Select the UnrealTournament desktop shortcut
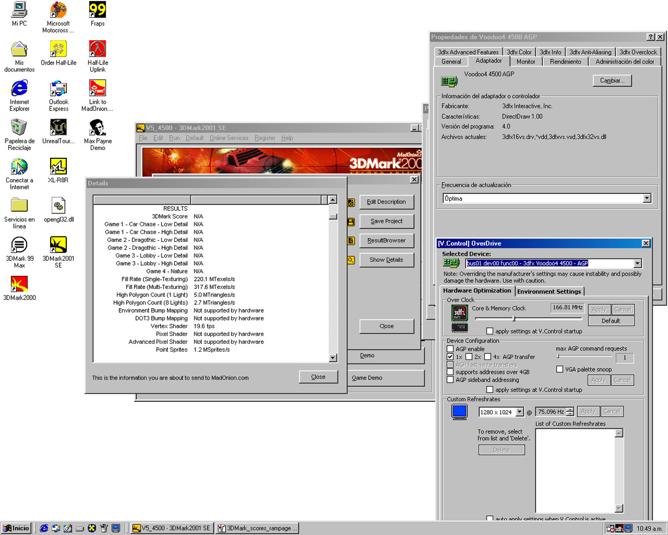The height and width of the screenshot is (535, 668). coord(58,131)
